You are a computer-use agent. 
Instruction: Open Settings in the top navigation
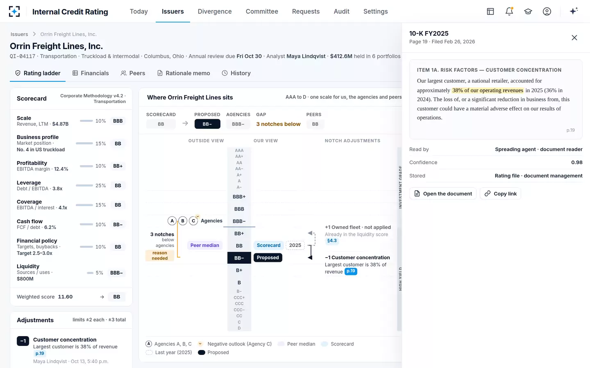pos(376,11)
